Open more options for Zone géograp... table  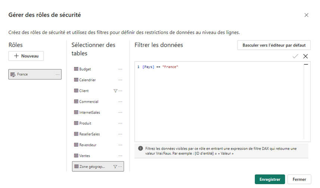120,166
